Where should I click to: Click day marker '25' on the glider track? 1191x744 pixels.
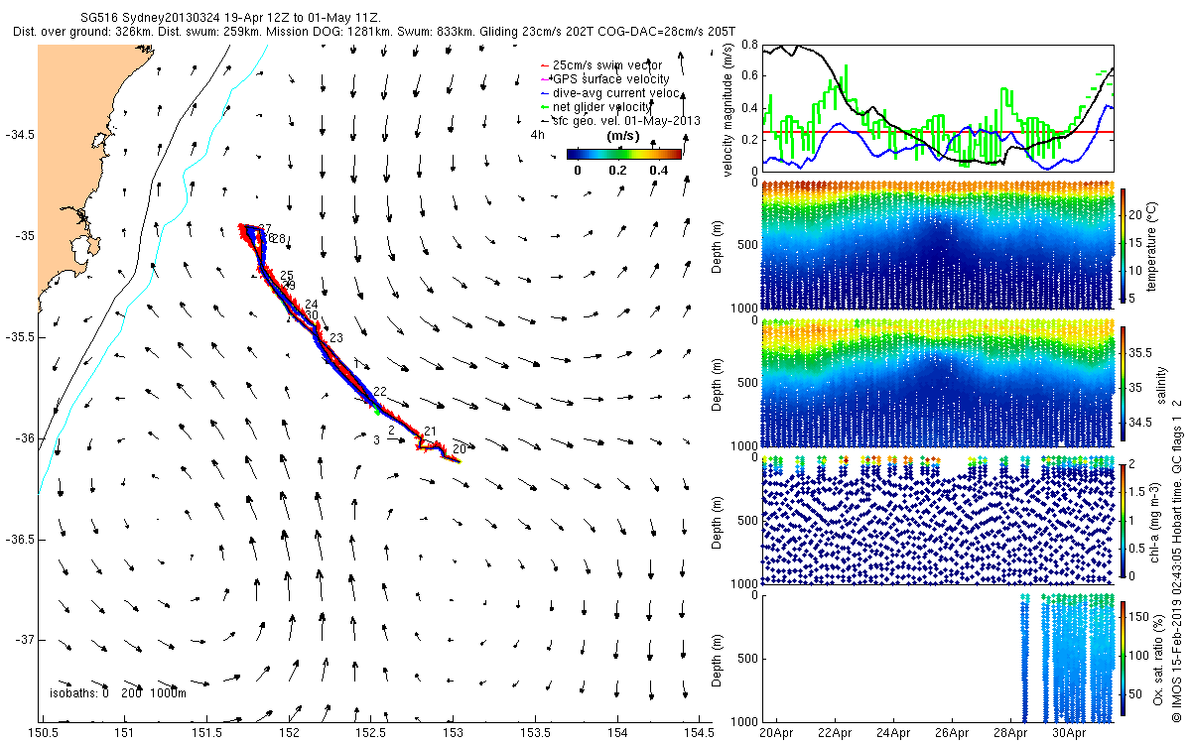click(288, 276)
